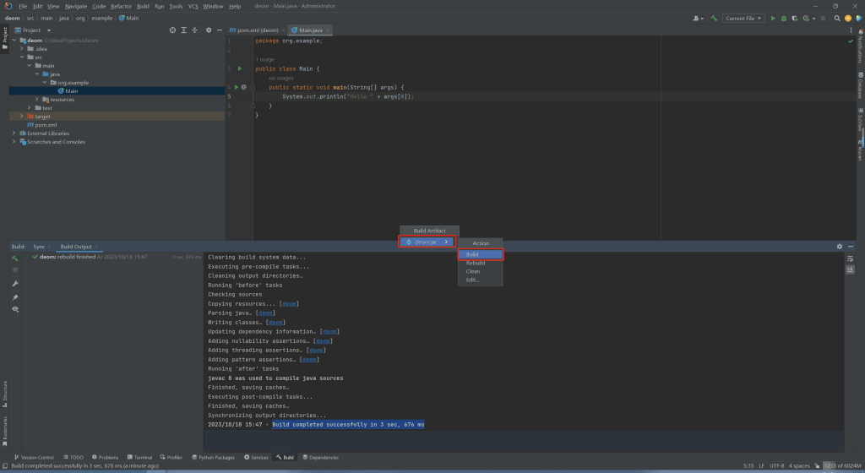Expand External Libraries node

(14, 133)
